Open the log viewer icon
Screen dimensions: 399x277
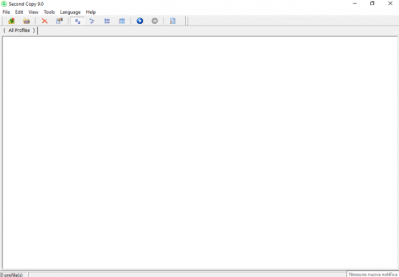173,21
